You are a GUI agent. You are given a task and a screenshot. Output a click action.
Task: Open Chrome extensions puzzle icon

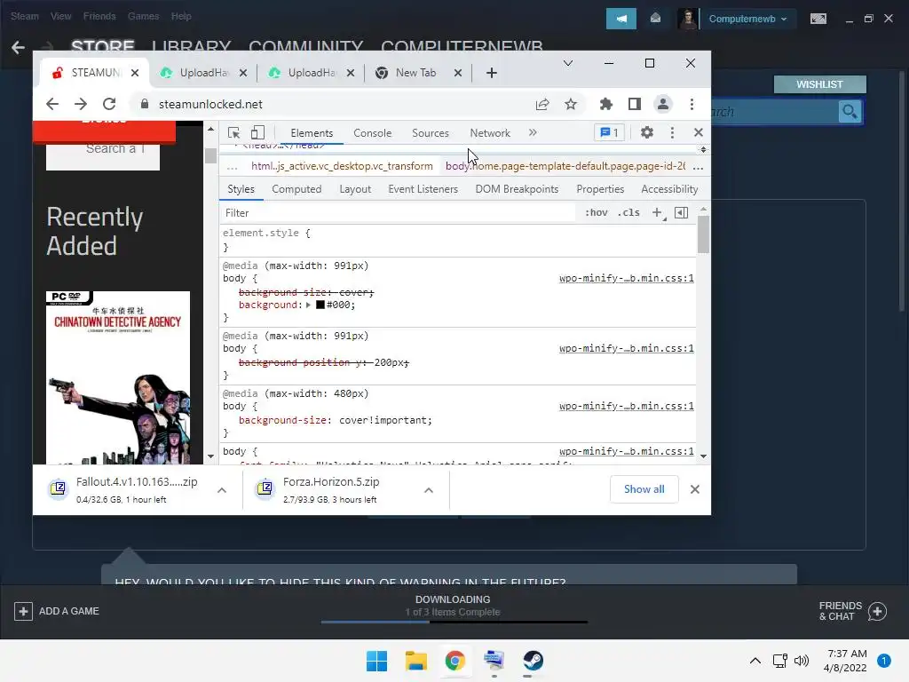point(605,104)
